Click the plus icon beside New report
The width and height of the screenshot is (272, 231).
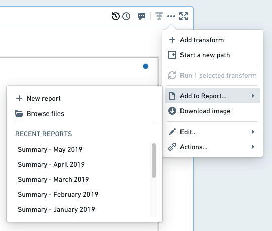19,98
